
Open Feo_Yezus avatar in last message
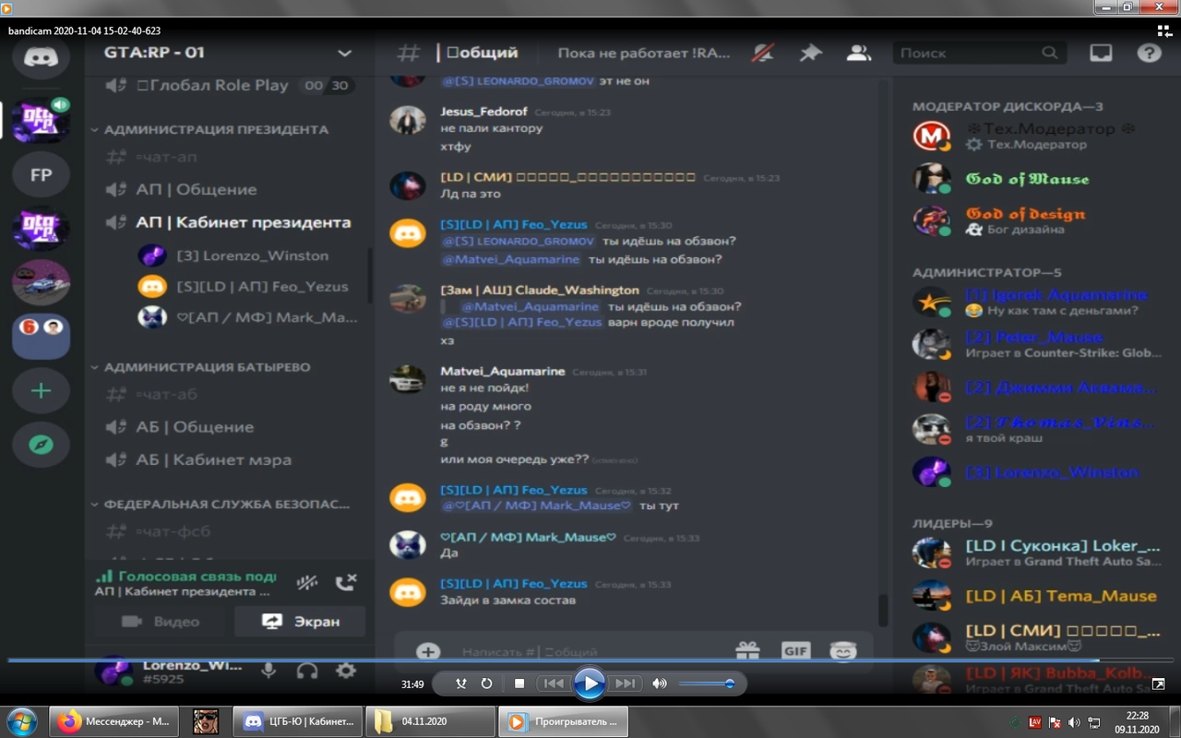[408, 592]
